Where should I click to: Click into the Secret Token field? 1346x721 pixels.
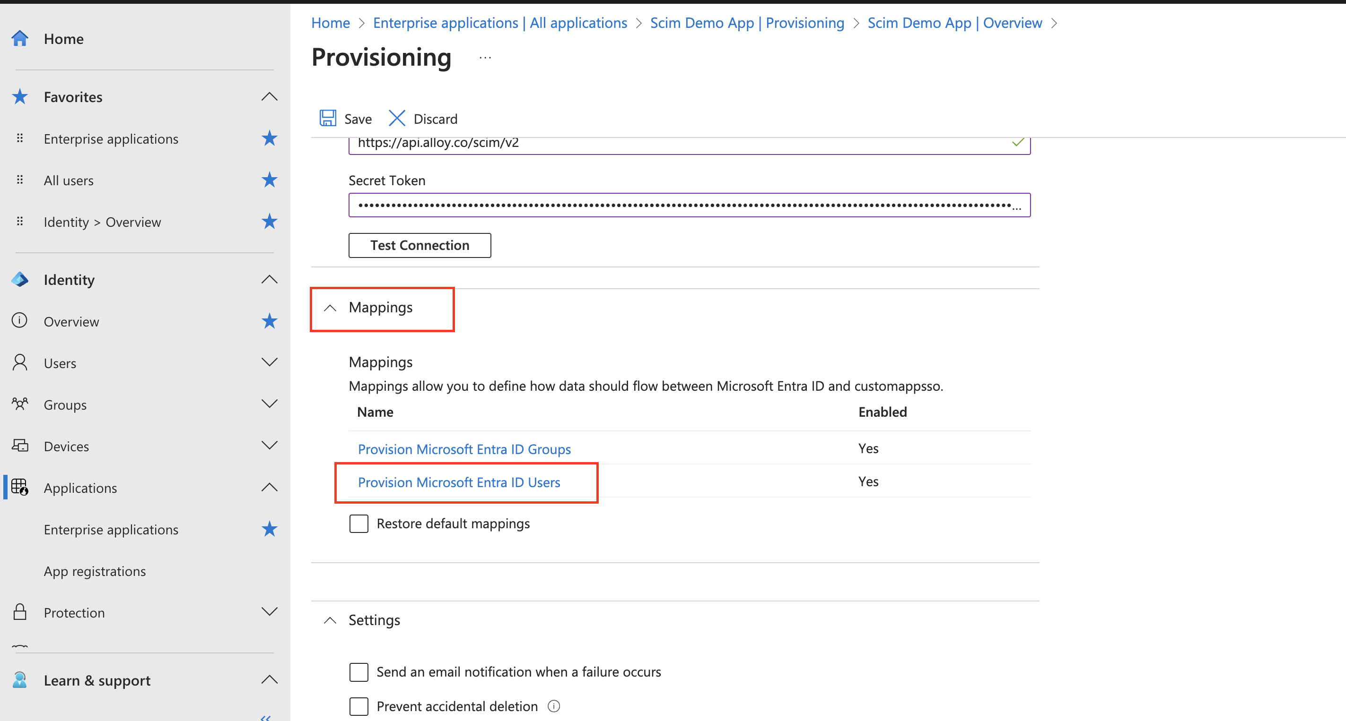point(689,205)
